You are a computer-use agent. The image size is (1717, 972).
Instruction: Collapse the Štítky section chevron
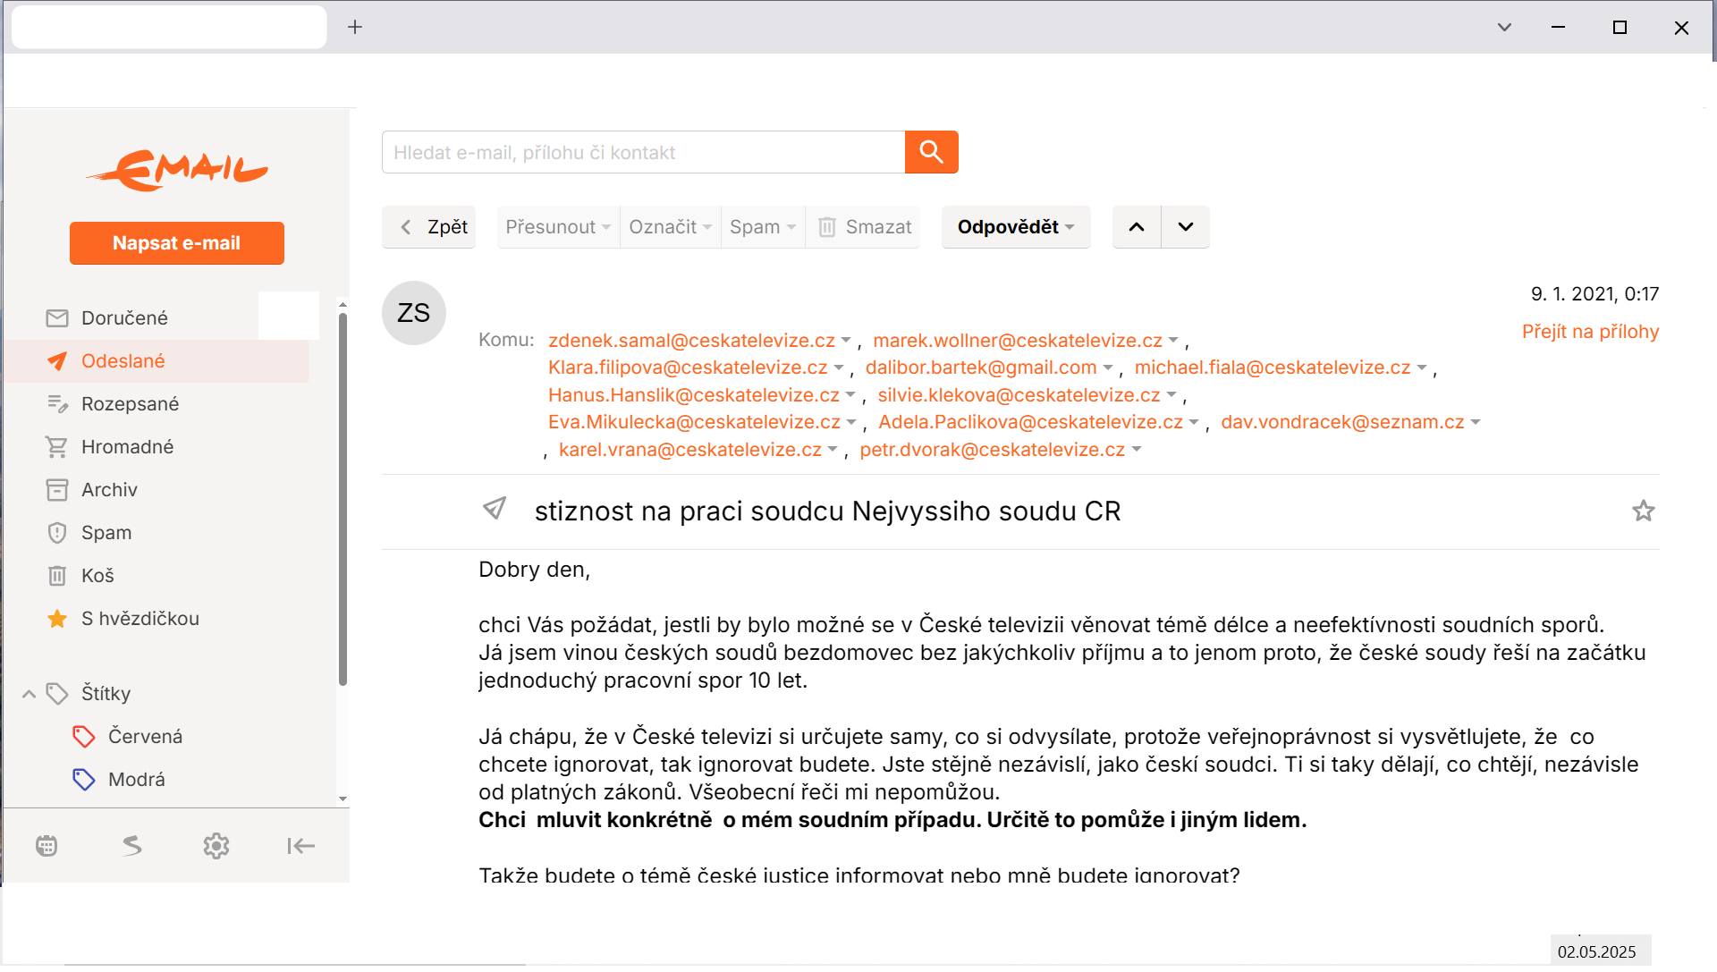29,694
